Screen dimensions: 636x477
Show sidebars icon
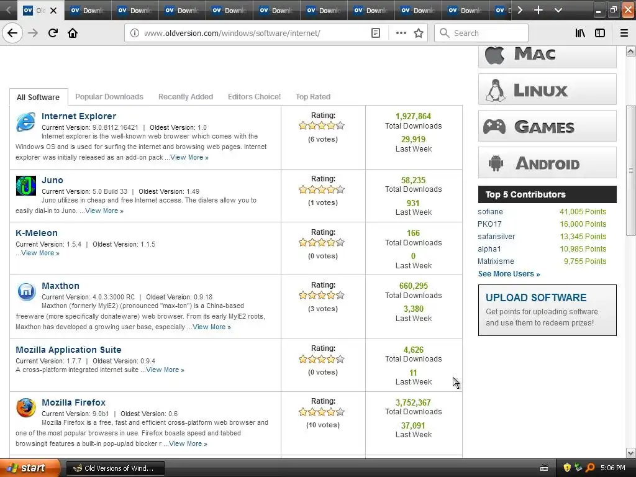click(600, 34)
